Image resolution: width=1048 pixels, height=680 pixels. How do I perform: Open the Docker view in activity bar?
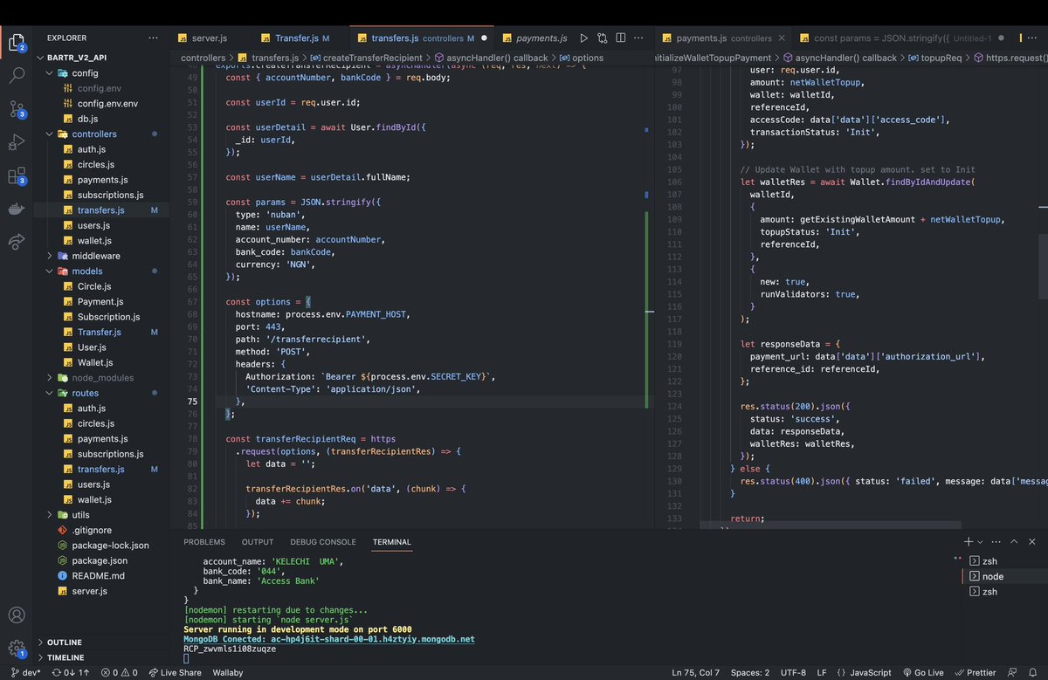tap(17, 209)
